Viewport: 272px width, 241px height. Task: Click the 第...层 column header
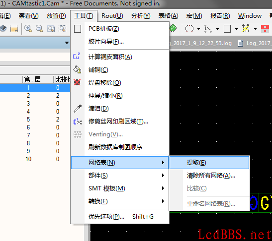click(37, 79)
